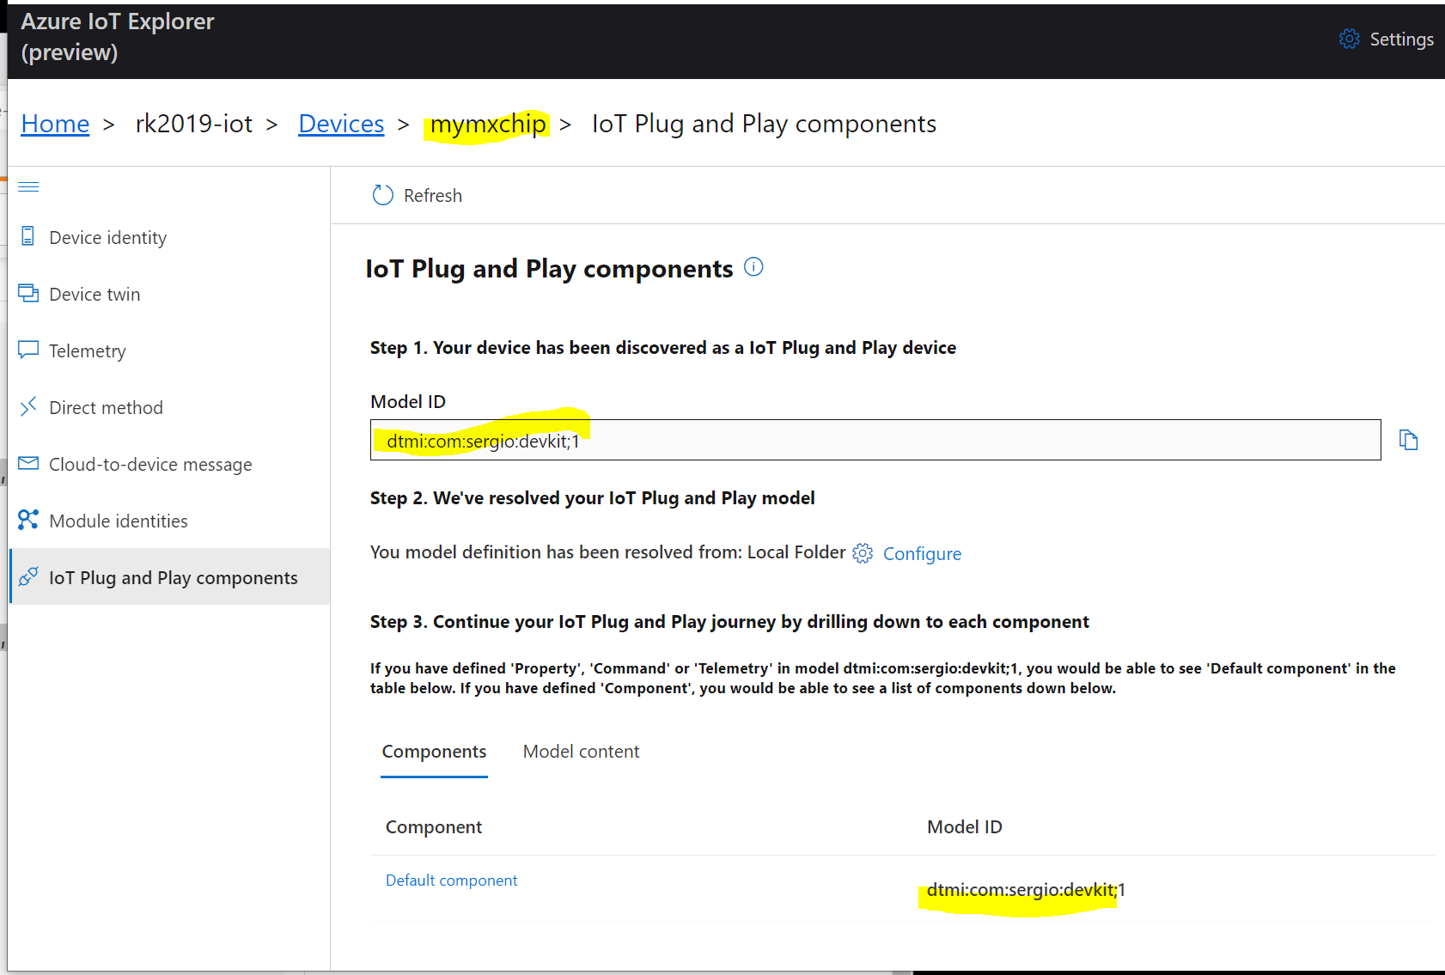Click the Direct method icon

pyautogui.click(x=28, y=406)
